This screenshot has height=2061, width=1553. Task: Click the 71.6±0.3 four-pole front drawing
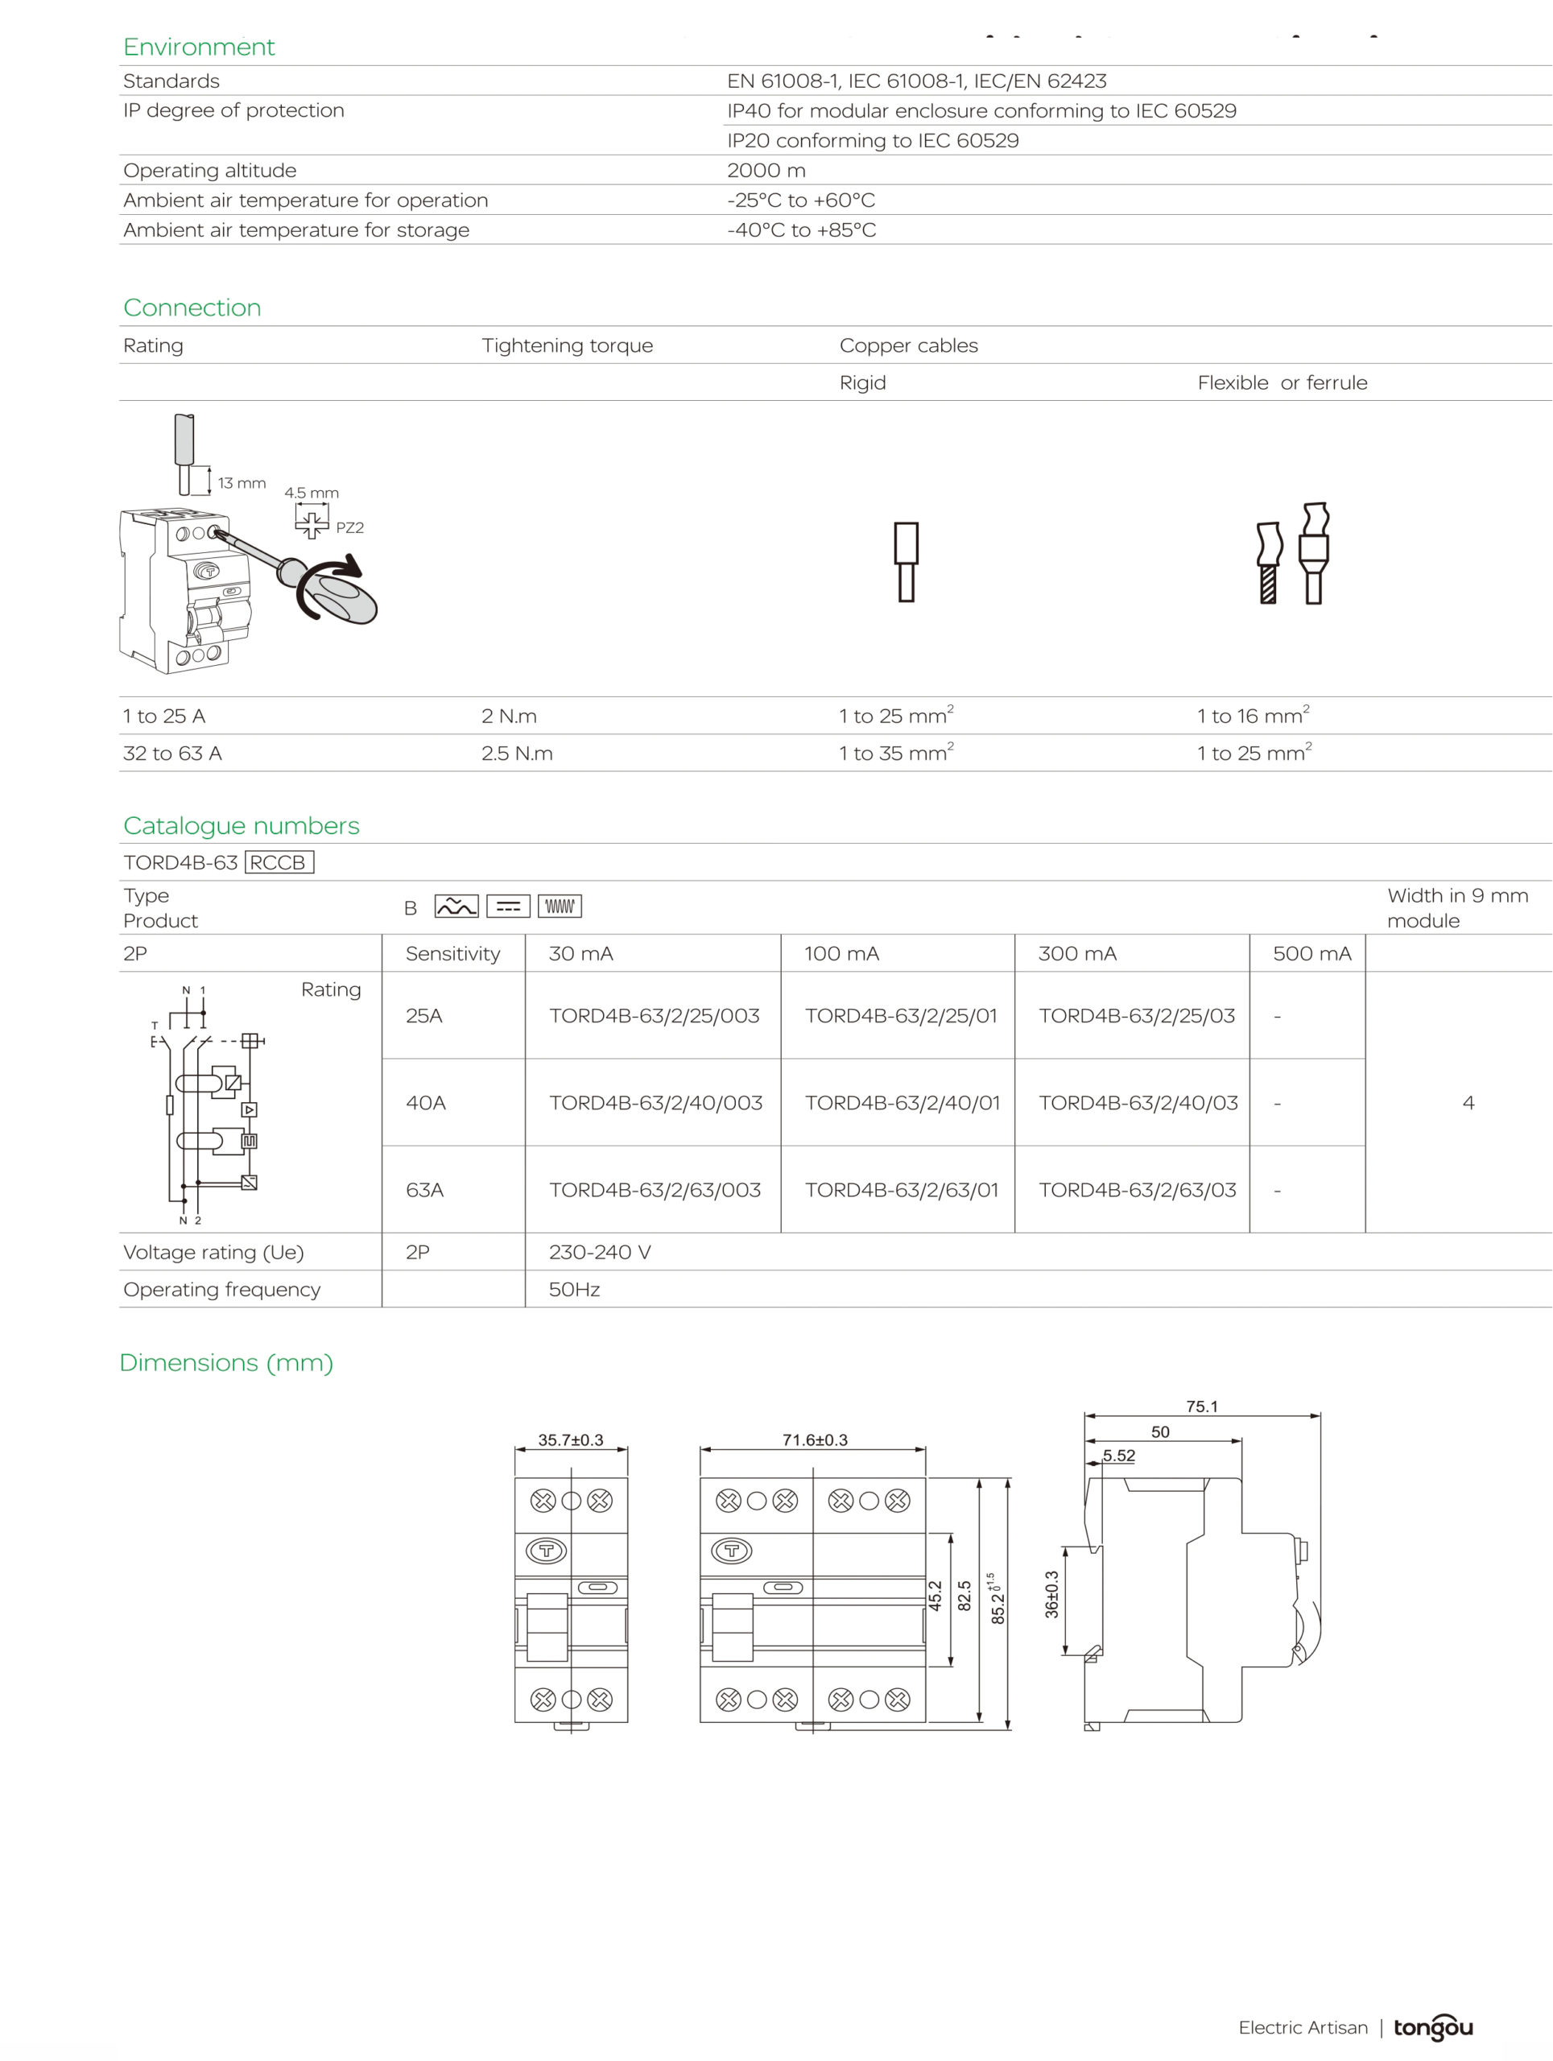pyautogui.click(x=812, y=1599)
